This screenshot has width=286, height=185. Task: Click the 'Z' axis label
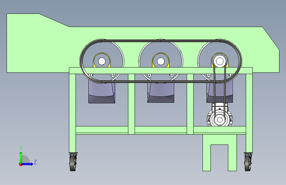point(35,162)
